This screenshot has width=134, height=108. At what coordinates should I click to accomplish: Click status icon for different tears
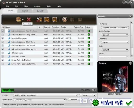point(89,53)
